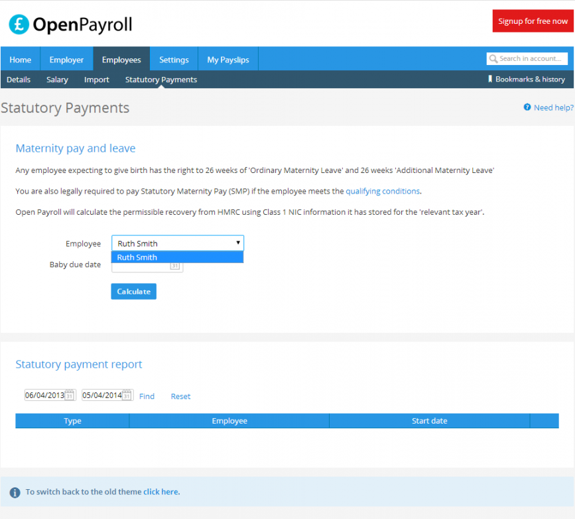Reset the statutory payment report filter
The image size is (575, 519).
180,396
